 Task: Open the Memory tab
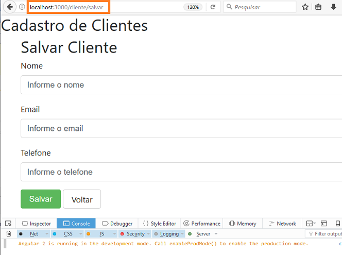243,224
